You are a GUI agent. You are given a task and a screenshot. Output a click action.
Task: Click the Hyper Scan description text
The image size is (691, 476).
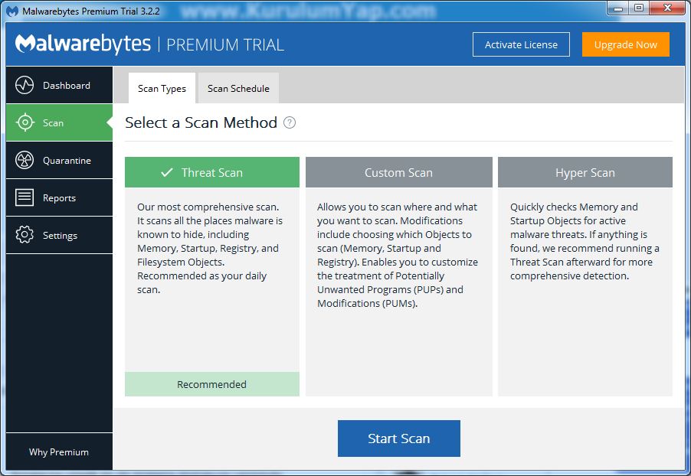(x=585, y=241)
